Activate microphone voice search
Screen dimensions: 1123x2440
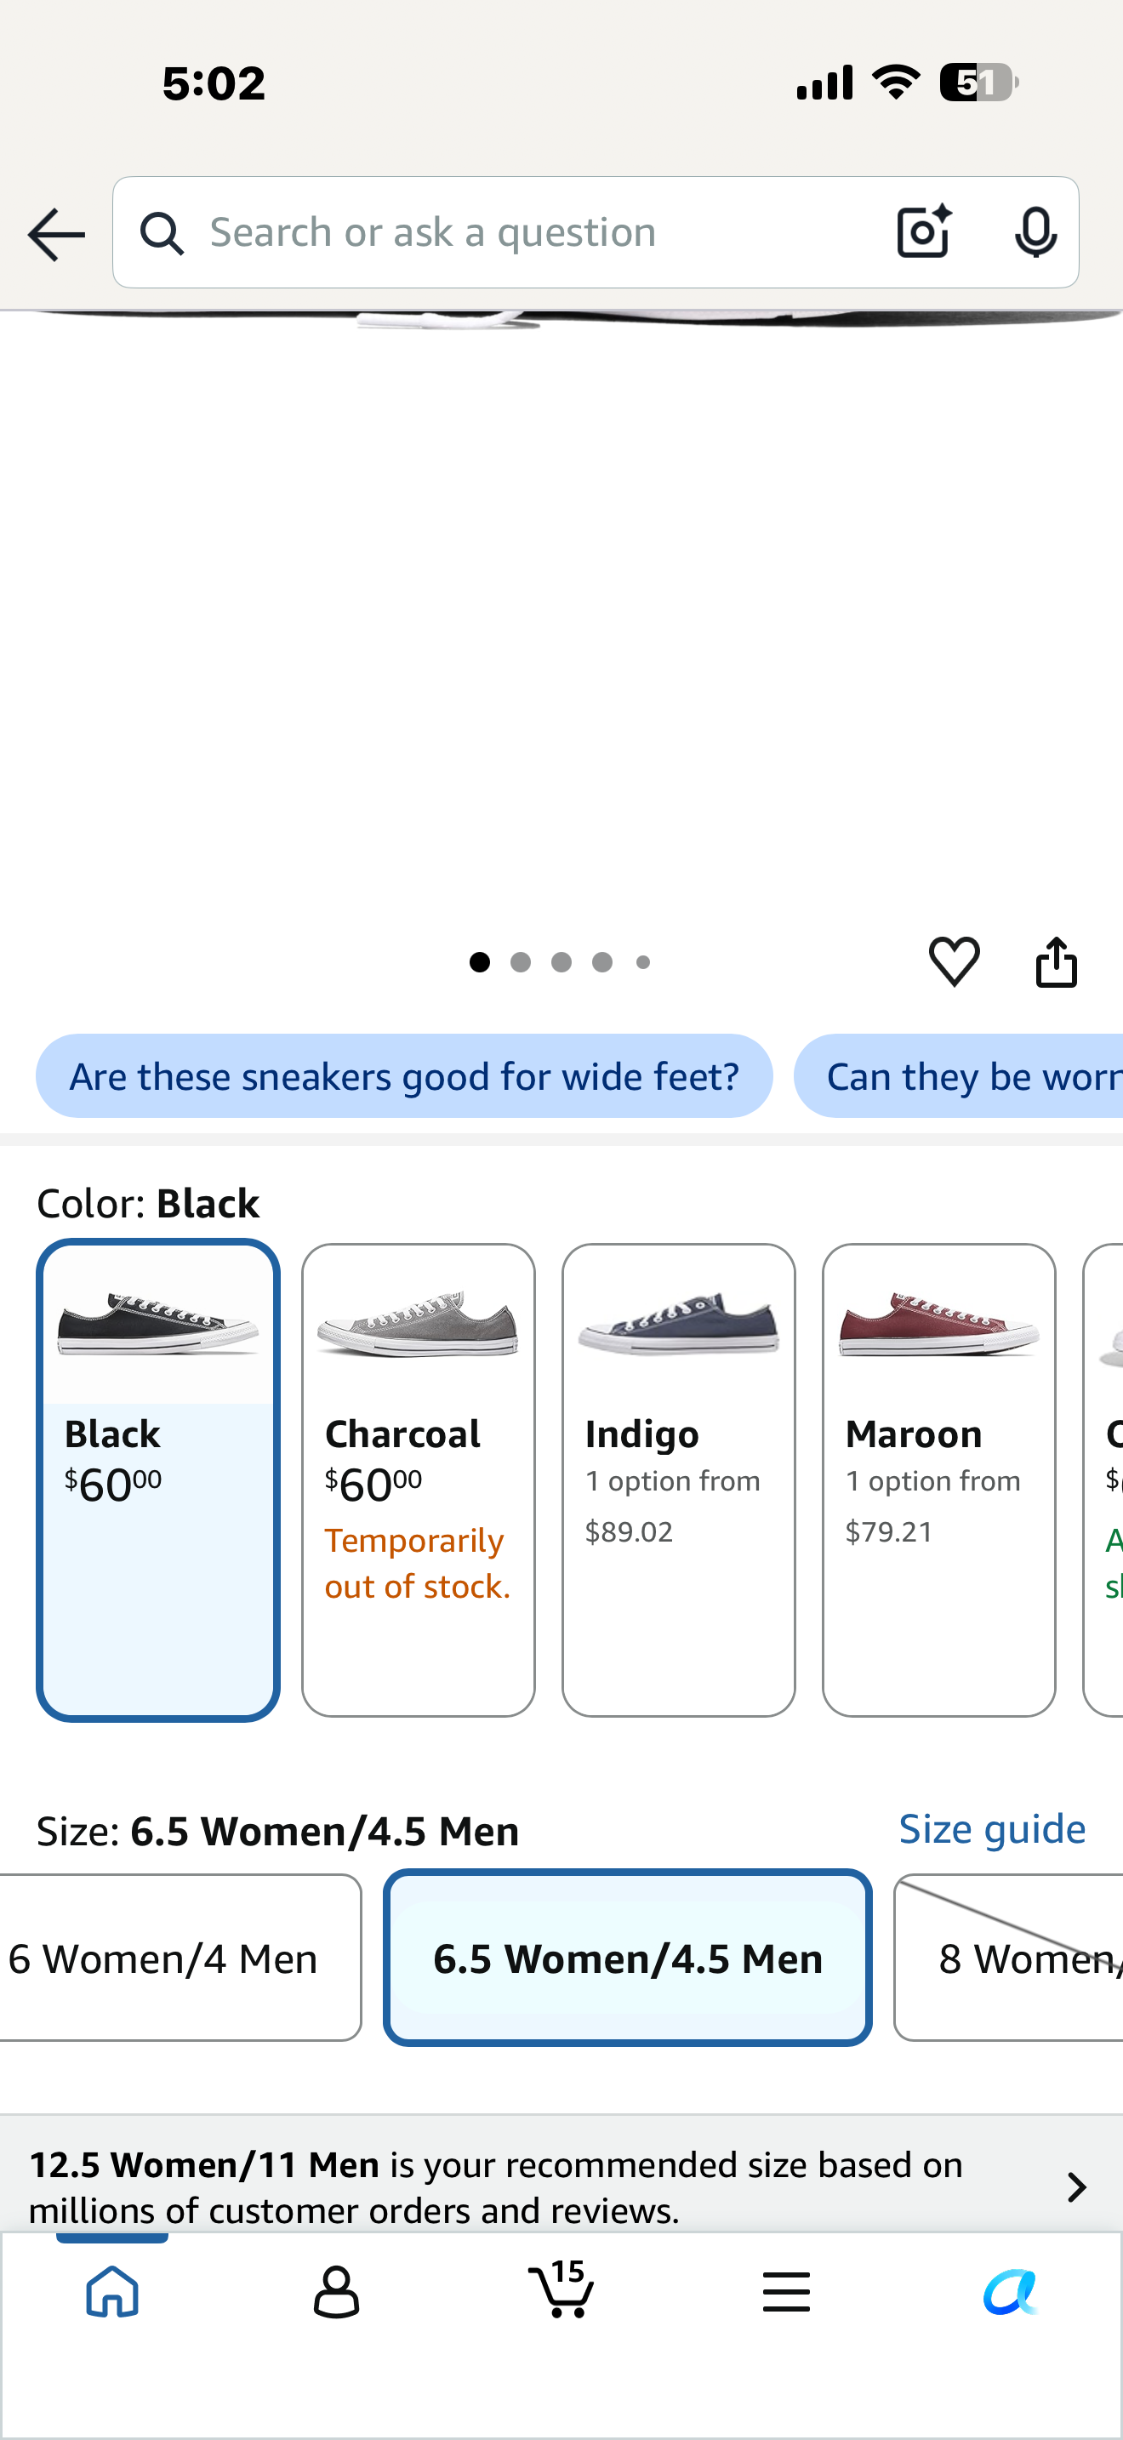(1035, 232)
